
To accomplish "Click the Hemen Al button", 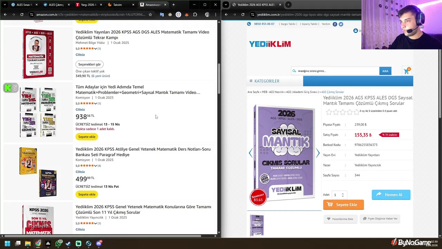I will [x=391, y=195].
